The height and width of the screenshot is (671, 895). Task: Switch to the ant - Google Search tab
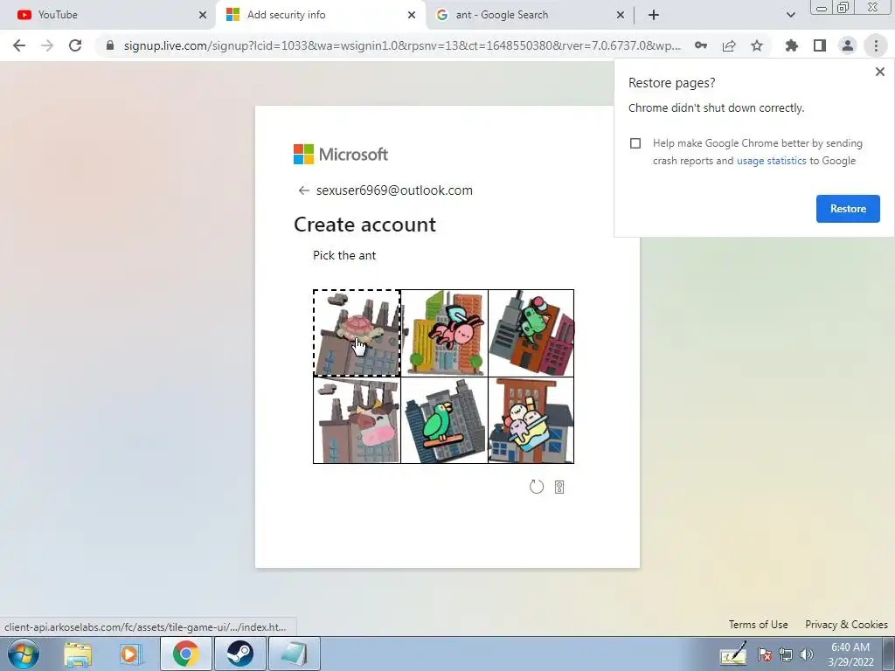coord(530,15)
